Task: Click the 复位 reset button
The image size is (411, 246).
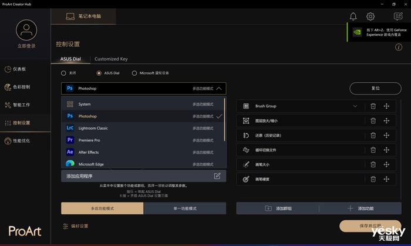Action: [375, 88]
